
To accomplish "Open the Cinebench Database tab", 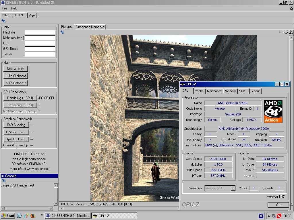I will (x=90, y=27).
